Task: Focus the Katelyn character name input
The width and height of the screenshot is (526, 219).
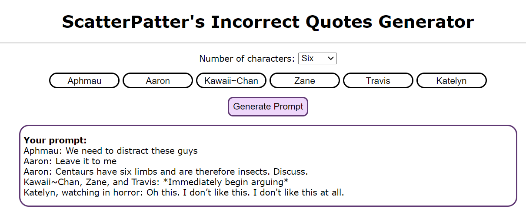Action: click(x=452, y=80)
